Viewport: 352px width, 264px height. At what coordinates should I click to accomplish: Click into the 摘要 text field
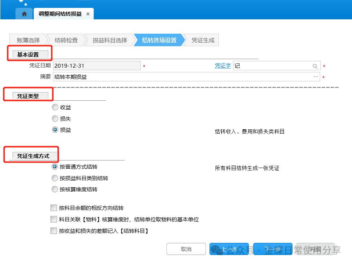[x=179, y=77]
